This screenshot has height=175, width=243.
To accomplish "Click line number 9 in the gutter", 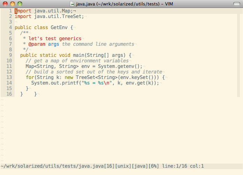I will click(x=10, y=55).
